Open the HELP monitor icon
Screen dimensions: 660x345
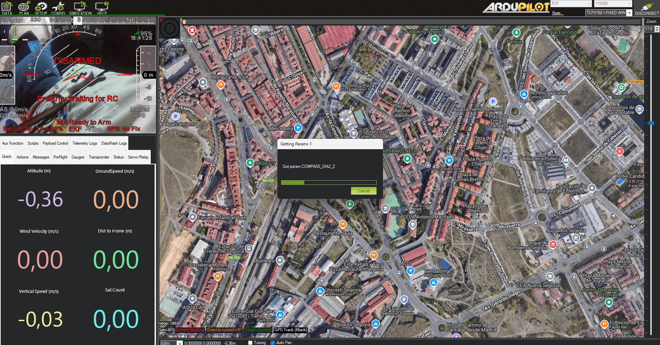pyautogui.click(x=102, y=8)
